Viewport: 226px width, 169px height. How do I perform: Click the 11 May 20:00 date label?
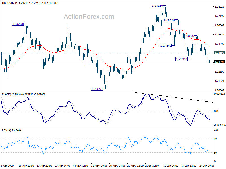[99, 166]
